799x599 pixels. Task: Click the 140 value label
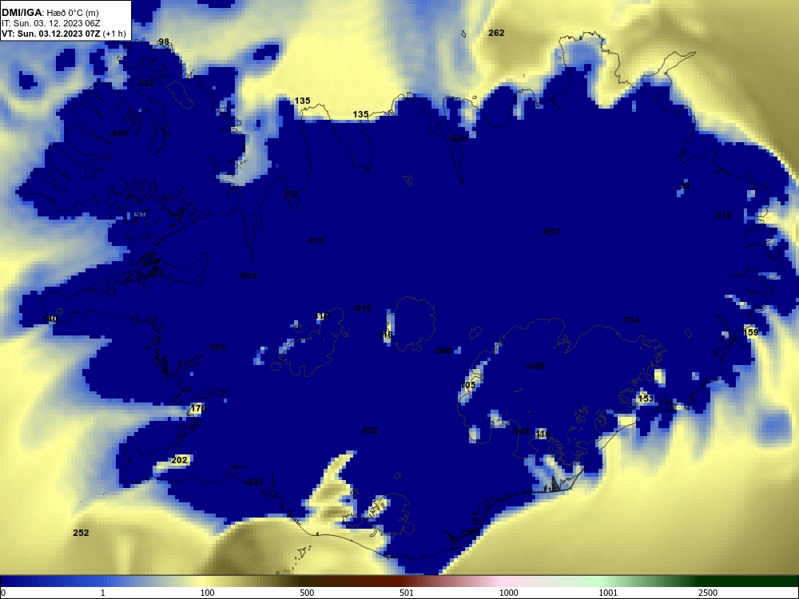pos(50,319)
